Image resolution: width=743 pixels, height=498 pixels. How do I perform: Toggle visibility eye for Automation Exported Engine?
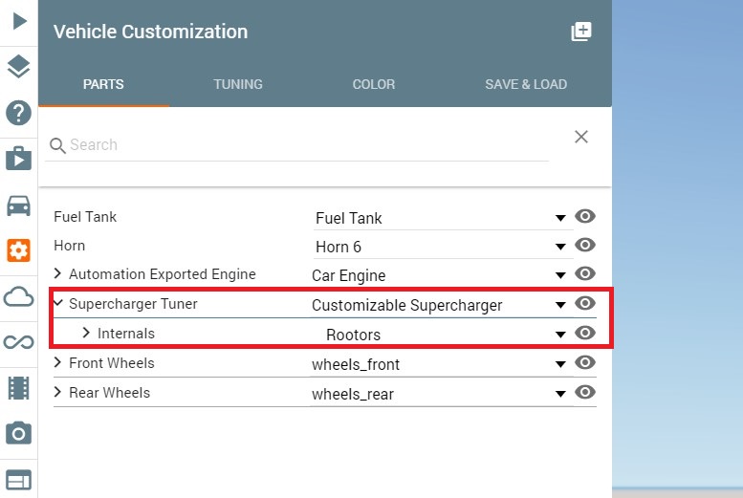click(x=585, y=273)
